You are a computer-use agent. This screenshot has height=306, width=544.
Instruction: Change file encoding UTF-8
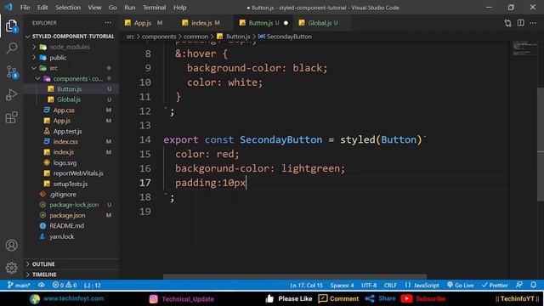pos(369,286)
